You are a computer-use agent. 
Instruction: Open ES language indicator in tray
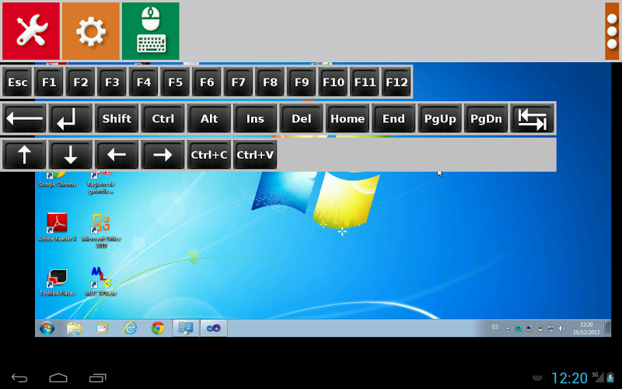click(495, 328)
